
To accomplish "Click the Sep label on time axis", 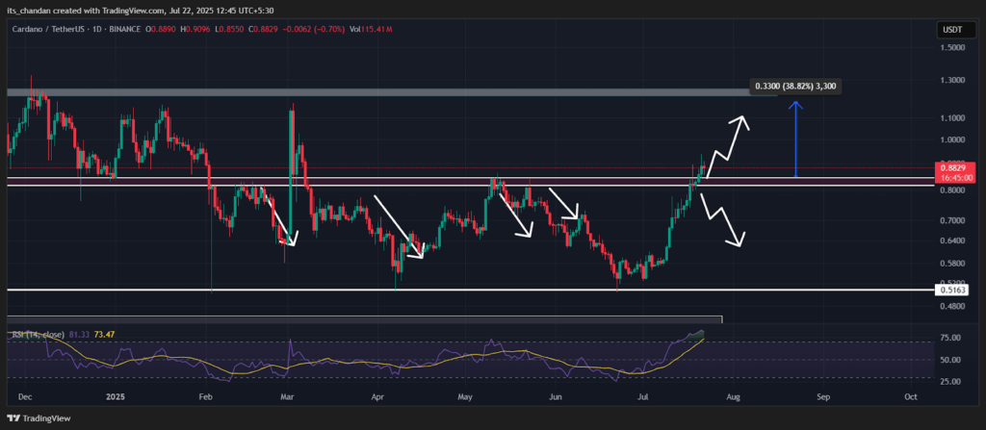I will 823,397.
